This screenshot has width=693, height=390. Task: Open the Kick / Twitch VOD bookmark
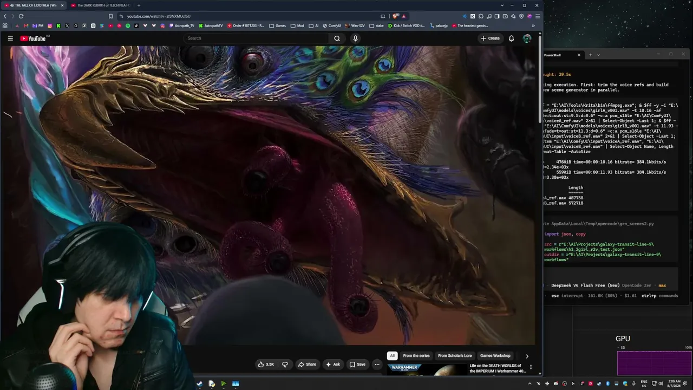pyautogui.click(x=407, y=25)
